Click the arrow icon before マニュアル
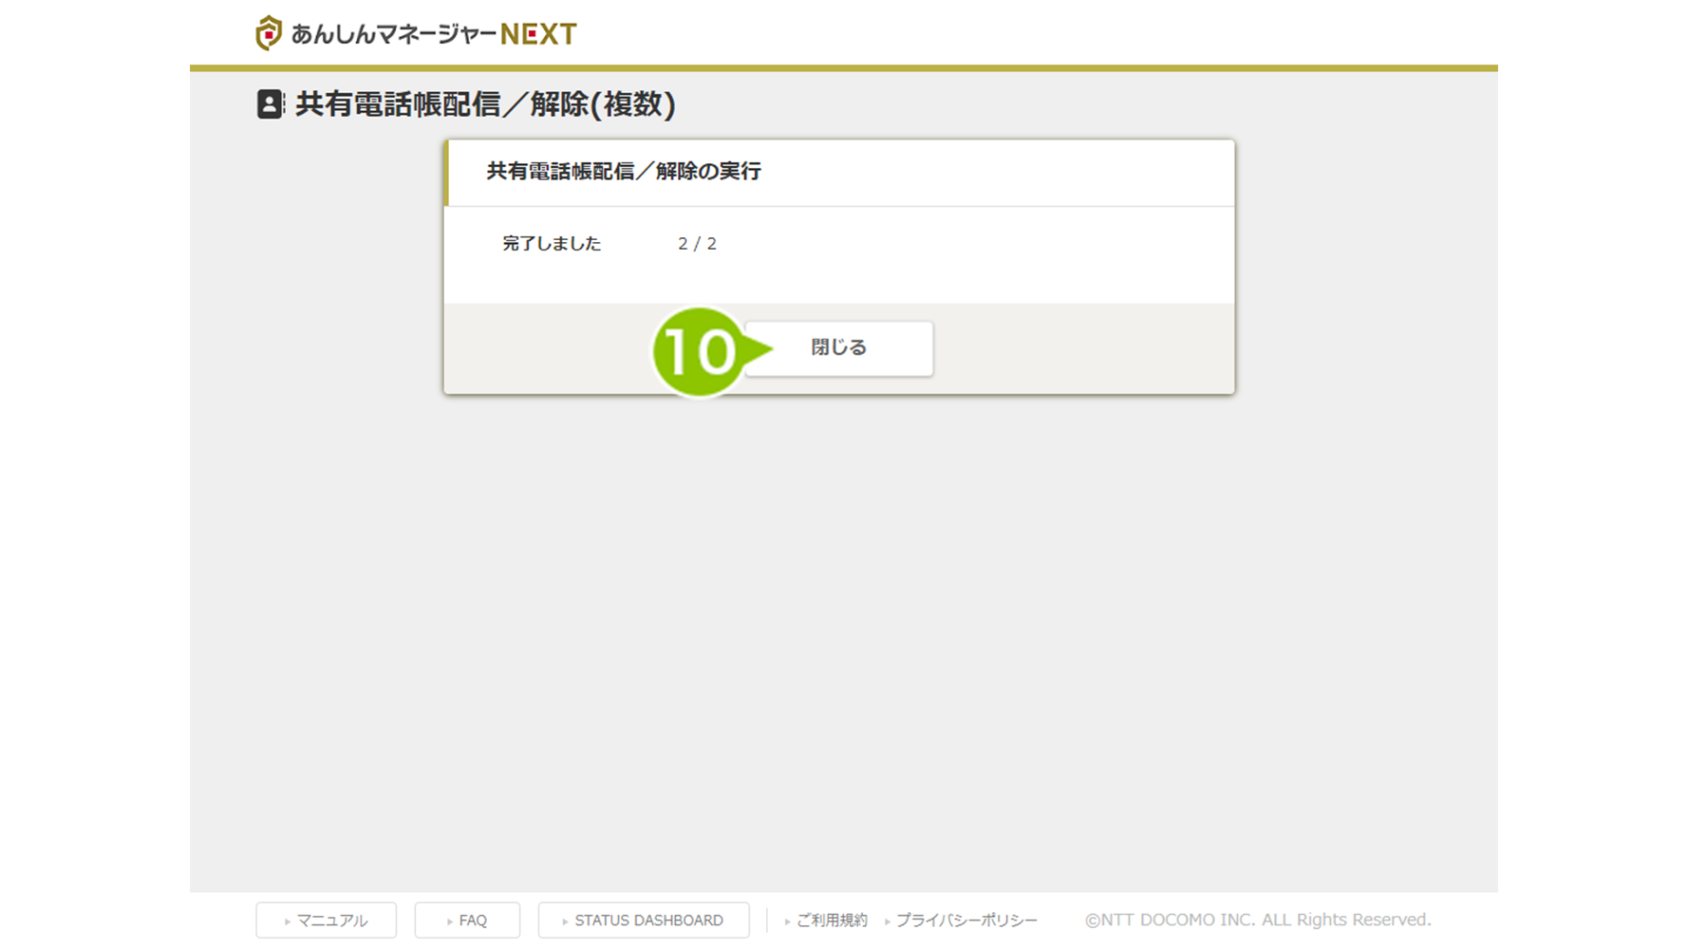The width and height of the screenshot is (1688, 949). [288, 921]
